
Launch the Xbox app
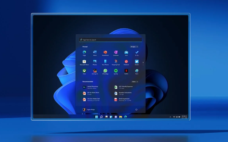[x=84, y=72]
